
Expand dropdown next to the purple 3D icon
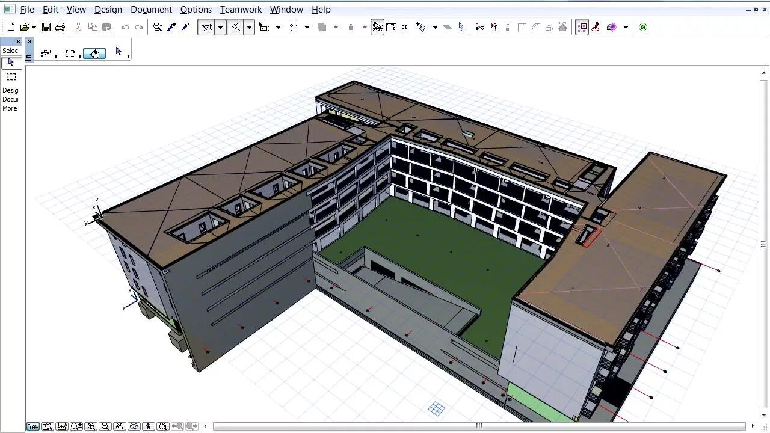pos(626,27)
